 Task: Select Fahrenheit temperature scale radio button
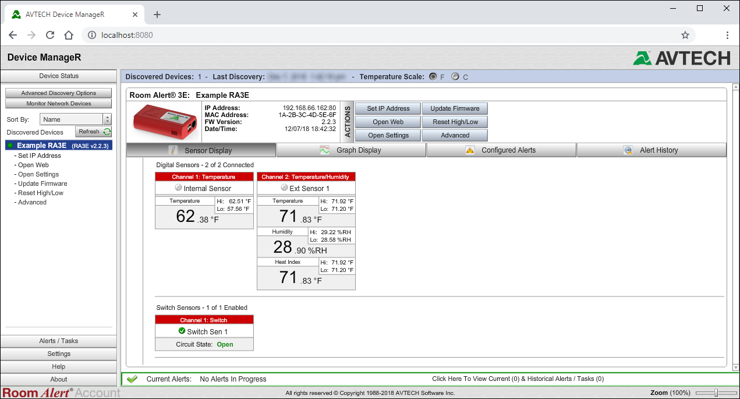[433, 77]
